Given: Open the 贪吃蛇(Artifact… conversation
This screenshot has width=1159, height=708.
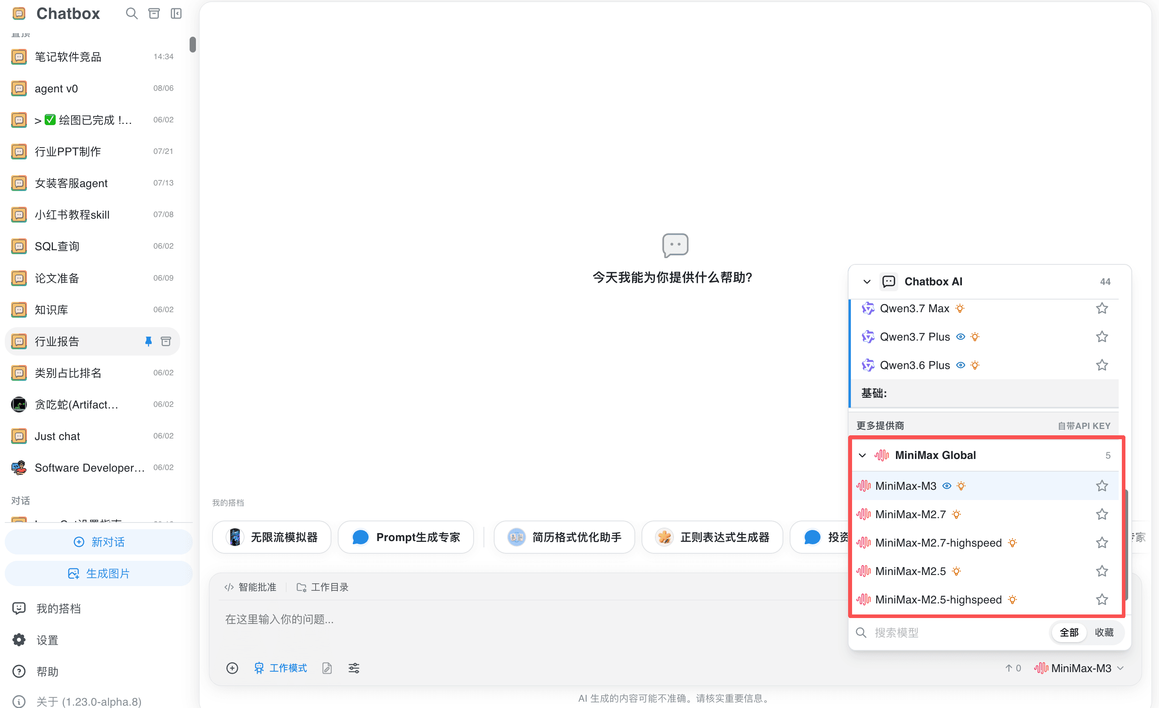Looking at the screenshot, I should pos(92,404).
